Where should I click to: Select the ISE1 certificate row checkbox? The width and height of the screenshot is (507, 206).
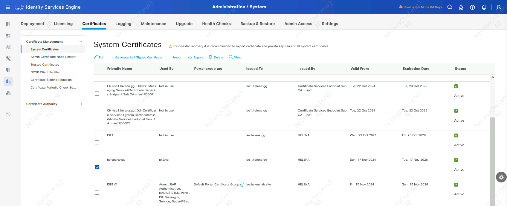click(97, 143)
